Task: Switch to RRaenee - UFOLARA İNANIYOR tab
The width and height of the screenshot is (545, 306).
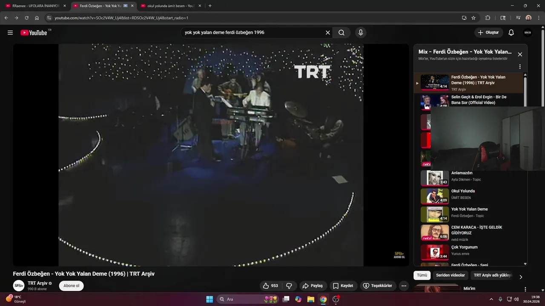Action: pos(36,6)
